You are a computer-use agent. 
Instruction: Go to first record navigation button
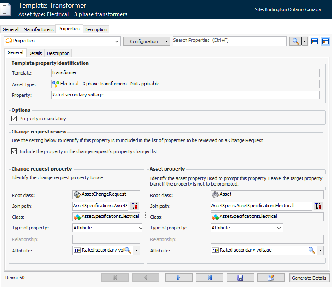[115, 278]
